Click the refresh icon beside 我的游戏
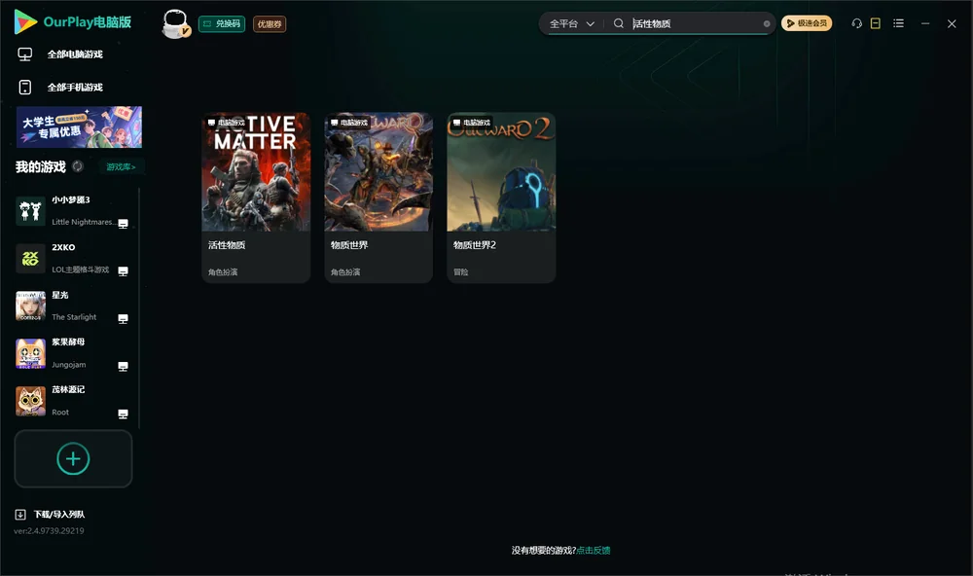973x576 pixels. click(x=78, y=166)
